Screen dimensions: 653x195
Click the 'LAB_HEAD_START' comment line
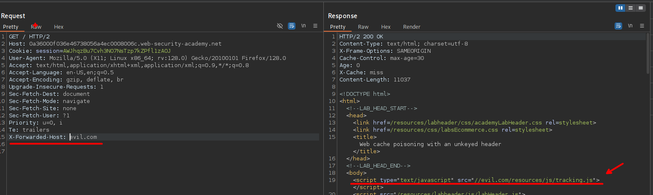382,108
